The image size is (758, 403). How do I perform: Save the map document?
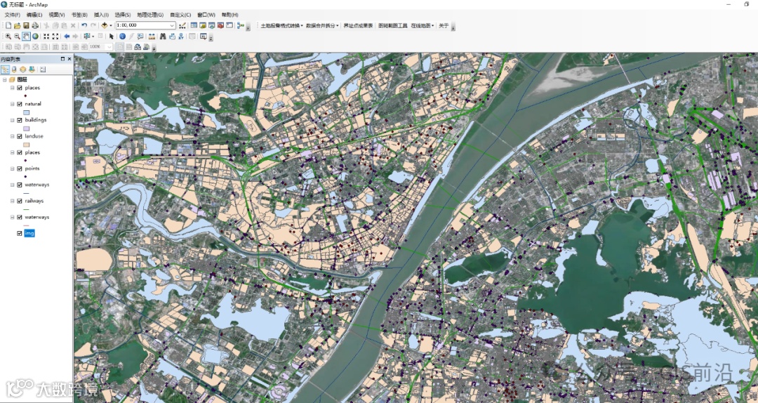point(26,25)
